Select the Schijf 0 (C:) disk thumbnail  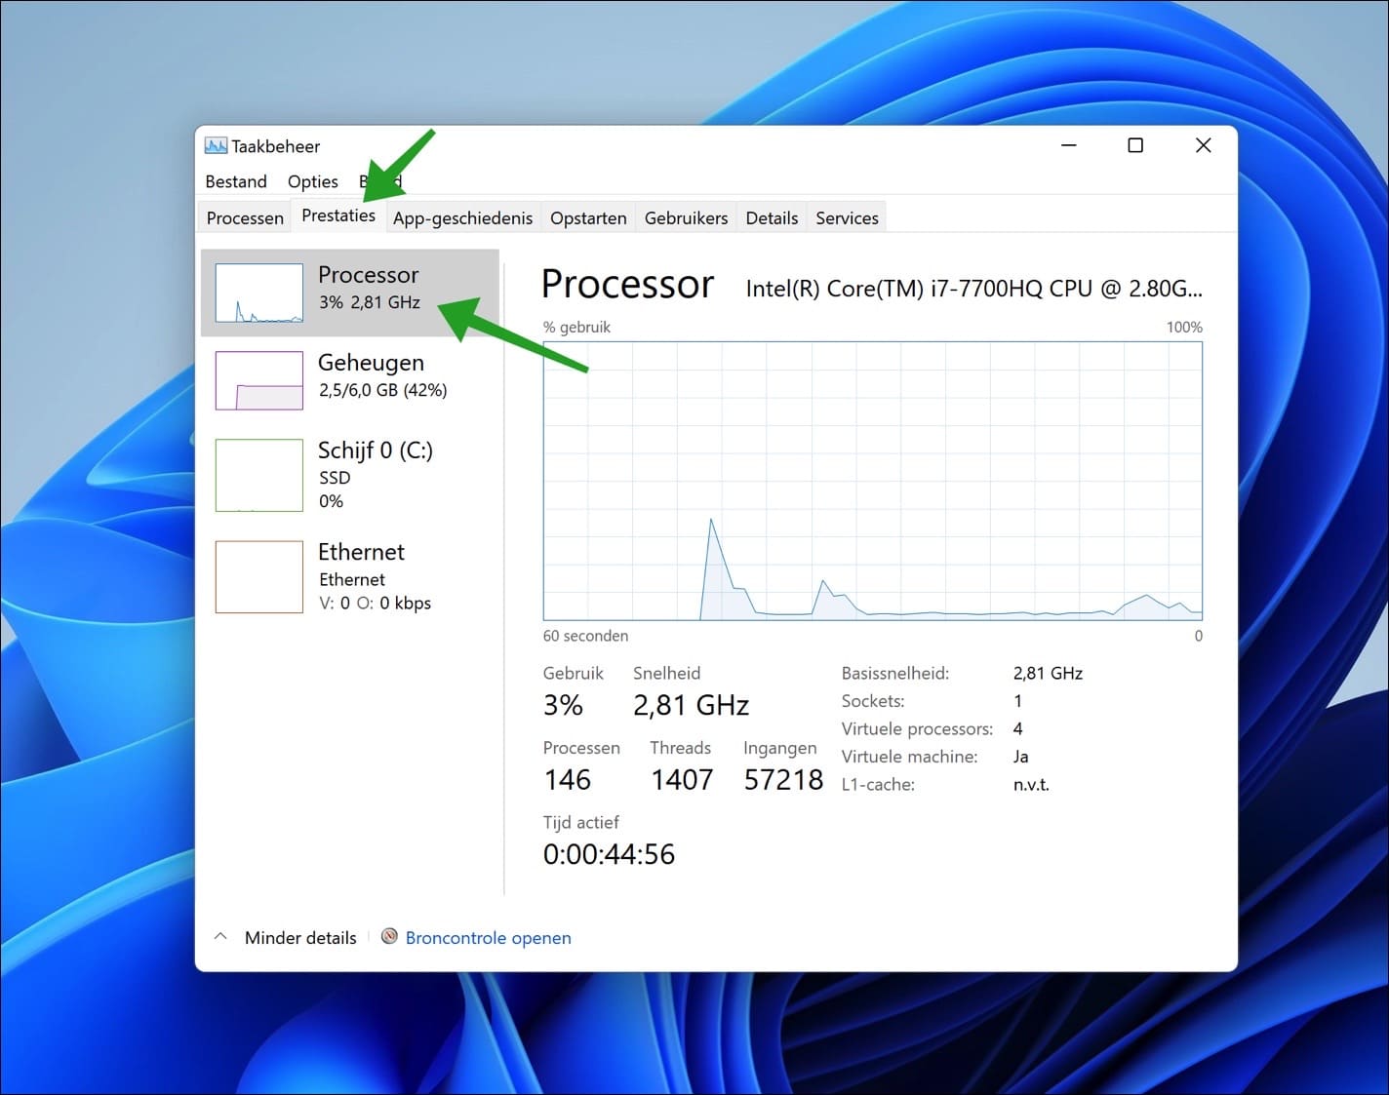[x=258, y=475]
